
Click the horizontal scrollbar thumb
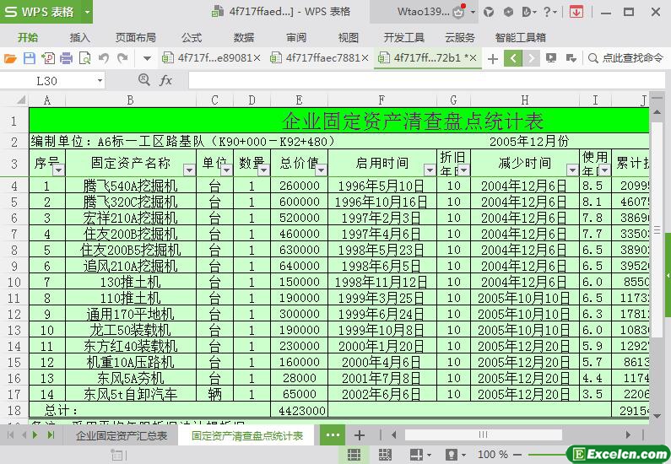(483, 435)
